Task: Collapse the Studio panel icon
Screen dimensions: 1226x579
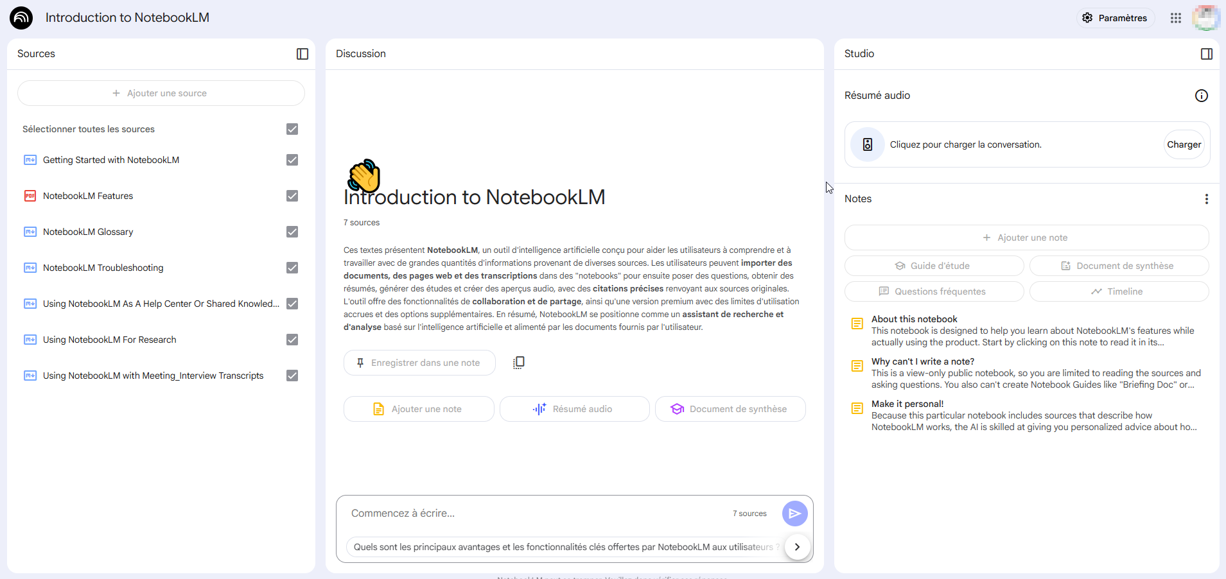Action: (1207, 54)
